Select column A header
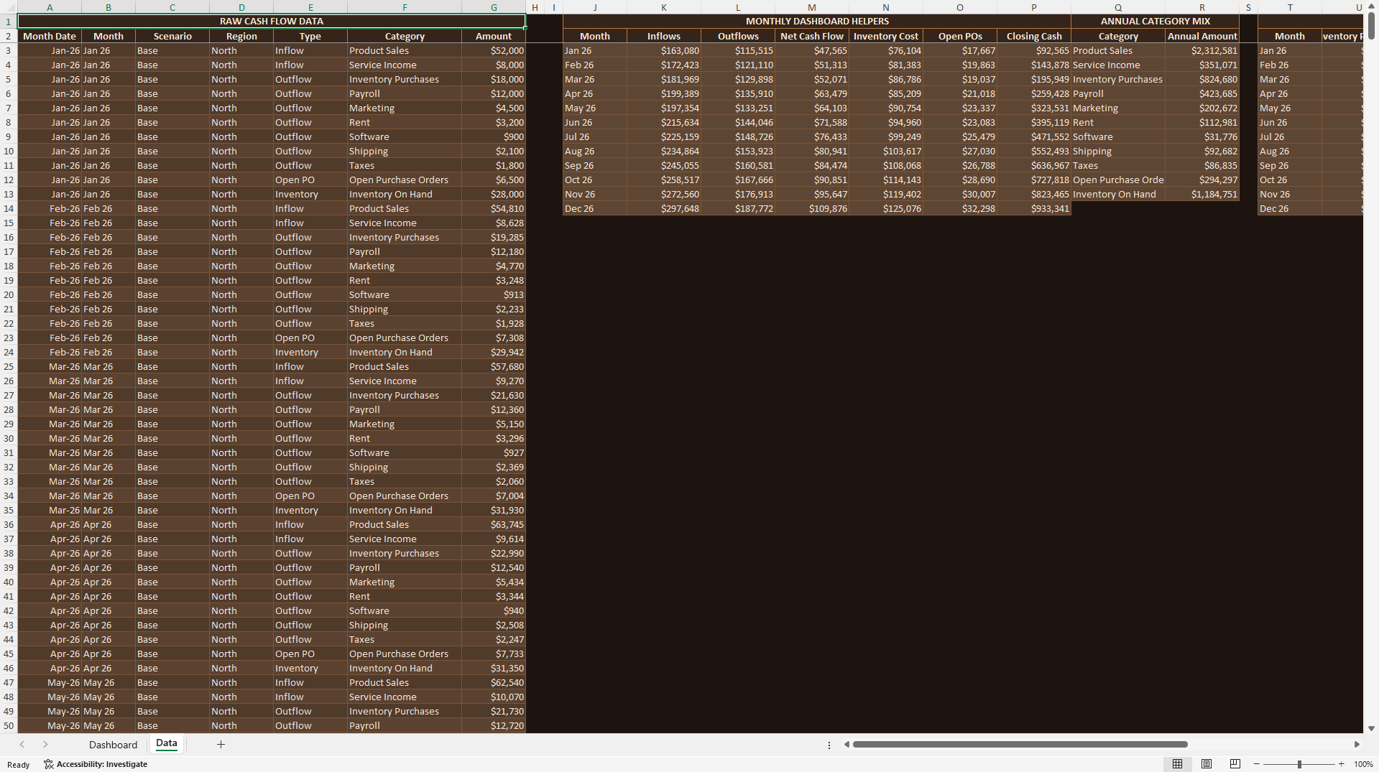The height and width of the screenshot is (772, 1379). [x=50, y=7]
